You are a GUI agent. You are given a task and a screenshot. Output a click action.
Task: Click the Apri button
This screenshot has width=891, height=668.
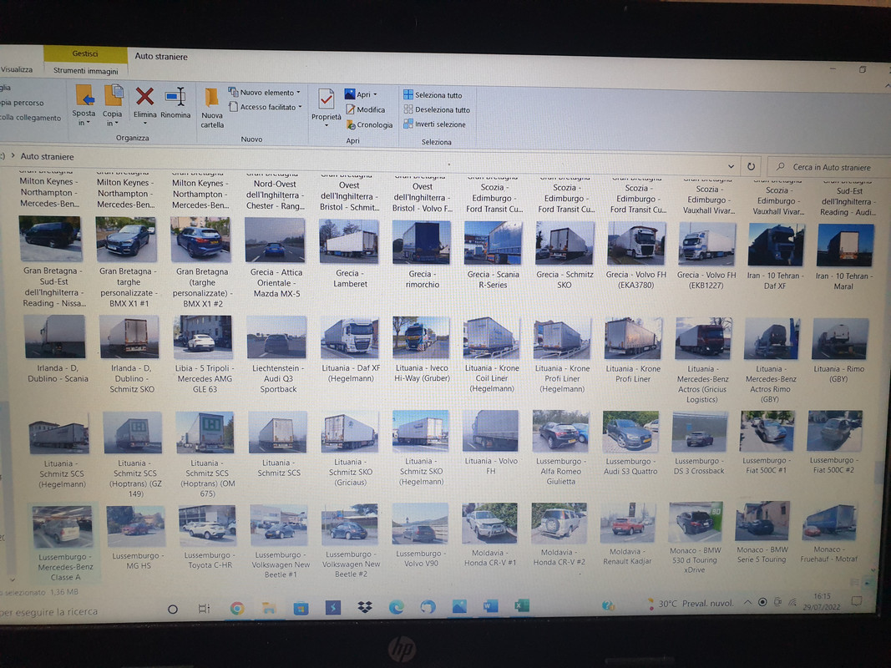[x=360, y=94]
